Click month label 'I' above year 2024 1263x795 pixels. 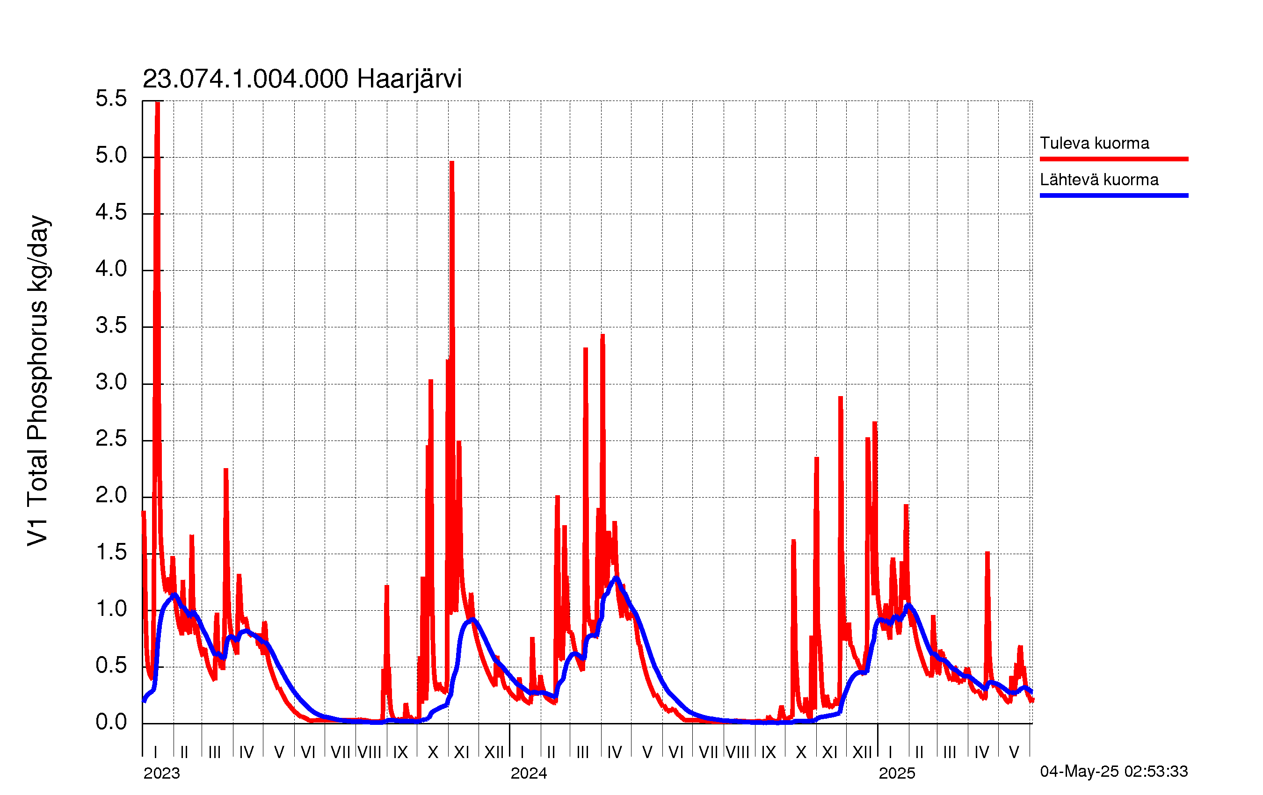click(523, 752)
